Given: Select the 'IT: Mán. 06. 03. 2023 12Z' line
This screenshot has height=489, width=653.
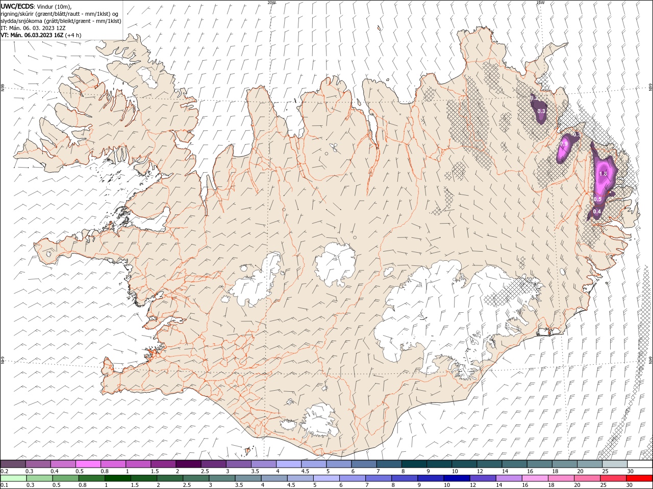Looking at the screenshot, I should click(33, 28).
